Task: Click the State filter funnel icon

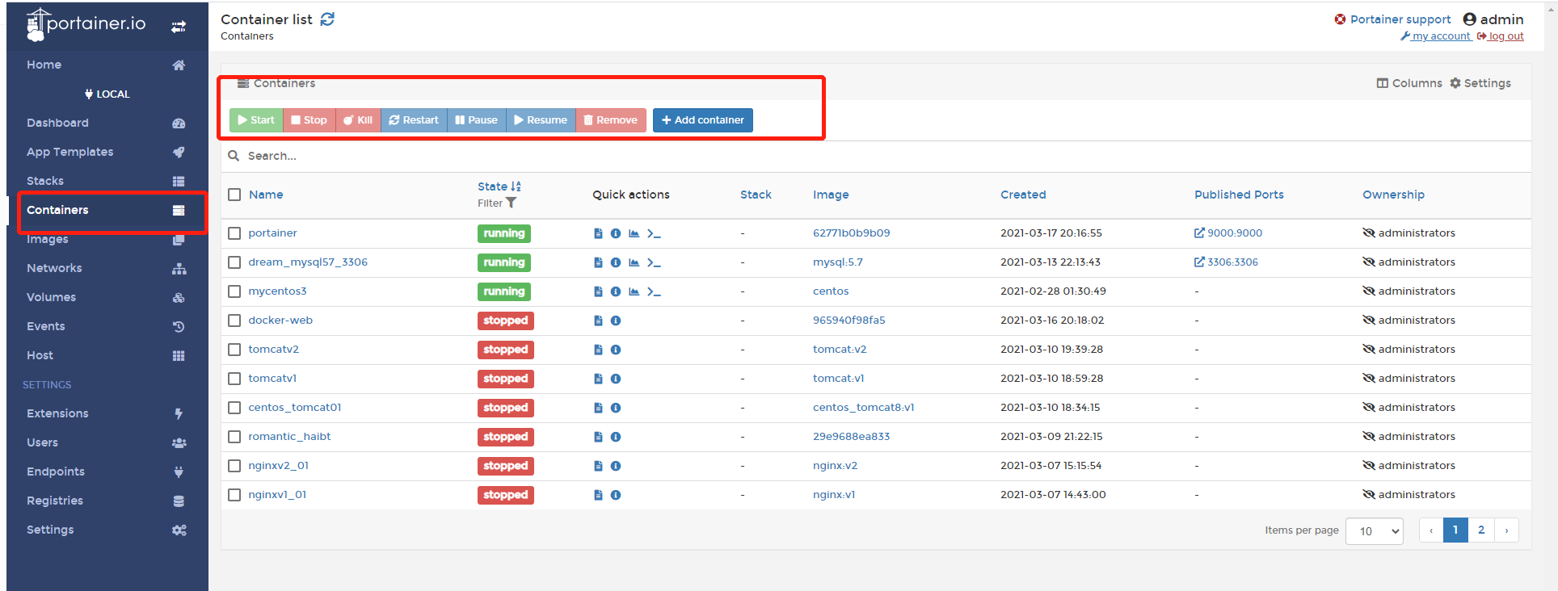Action: coord(511,203)
